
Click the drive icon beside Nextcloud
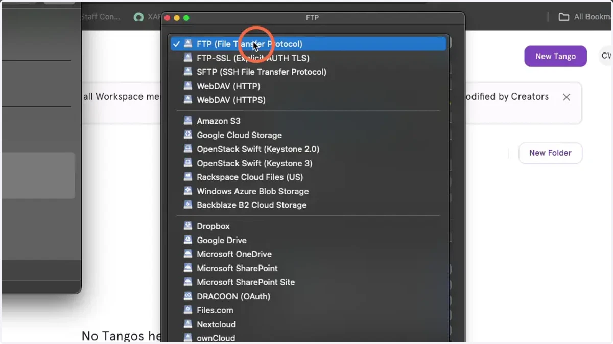188,324
